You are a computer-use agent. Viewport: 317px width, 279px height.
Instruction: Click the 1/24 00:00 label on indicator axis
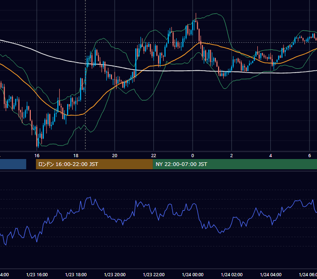[x=193, y=274]
